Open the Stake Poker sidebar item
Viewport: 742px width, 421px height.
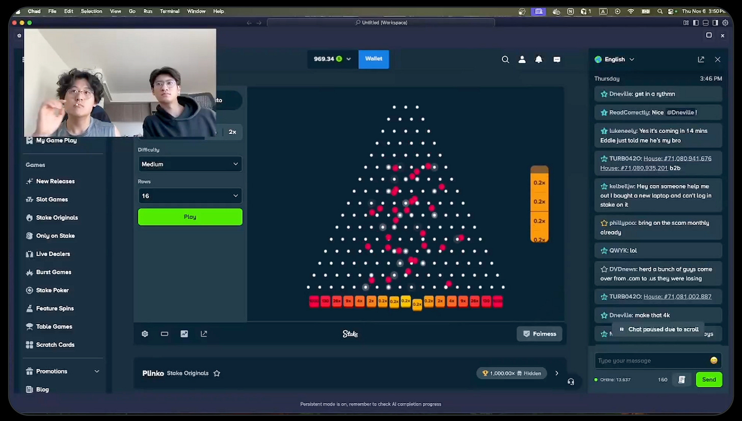(x=52, y=290)
